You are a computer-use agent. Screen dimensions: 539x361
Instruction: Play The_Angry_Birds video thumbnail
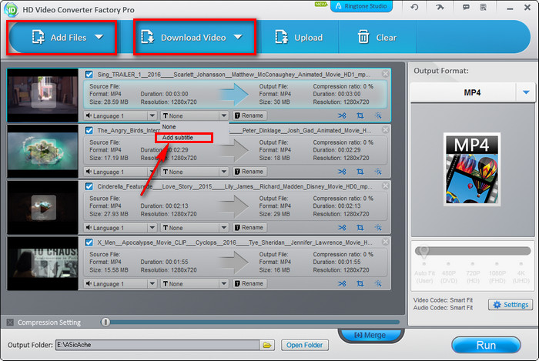(43, 152)
